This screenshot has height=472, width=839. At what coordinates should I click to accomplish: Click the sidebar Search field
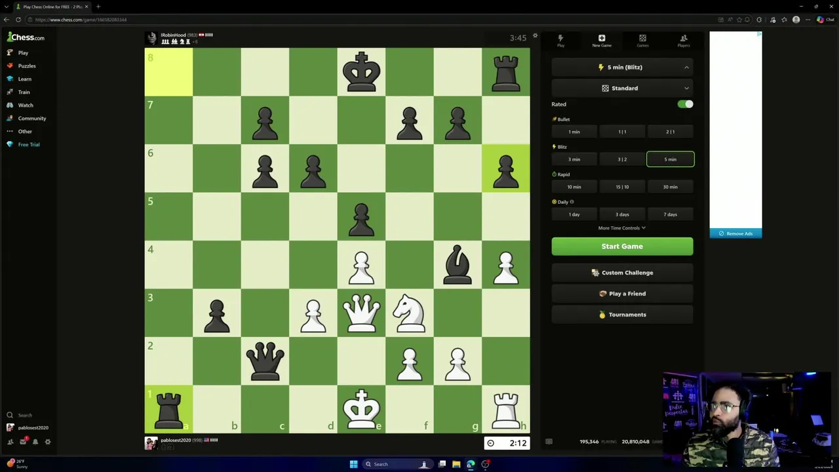pyautogui.click(x=26, y=415)
